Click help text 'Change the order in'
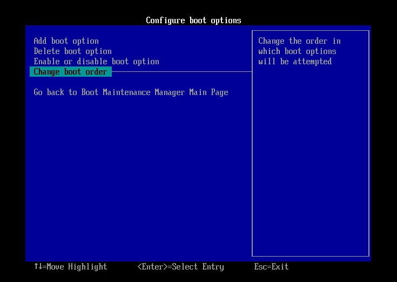The height and width of the screenshot is (282, 397). tap(300, 41)
